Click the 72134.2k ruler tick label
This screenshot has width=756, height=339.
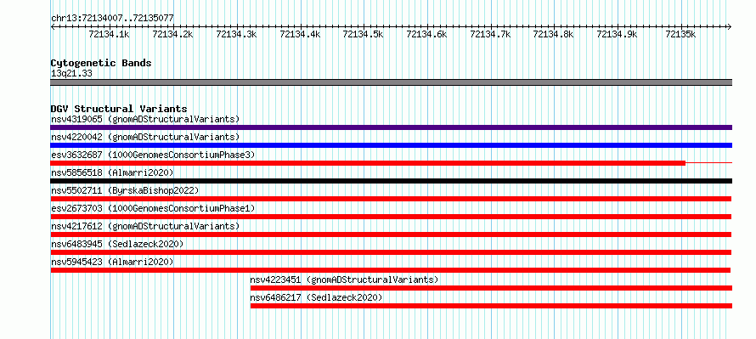coord(173,34)
